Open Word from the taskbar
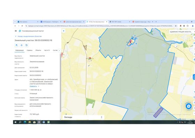Screen dimensions: 195x138 click(x=44, y=122)
